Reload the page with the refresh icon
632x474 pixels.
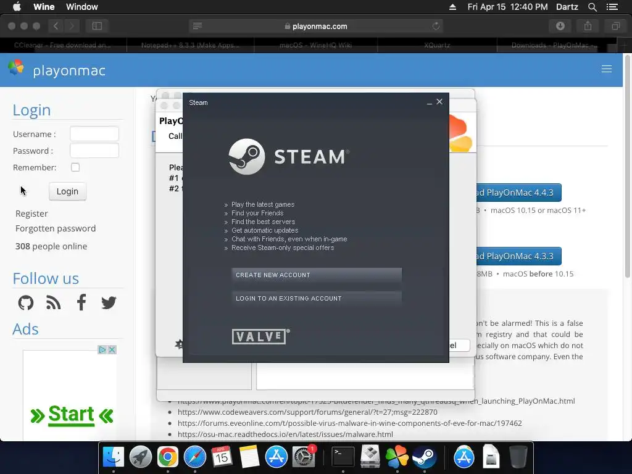point(436,26)
